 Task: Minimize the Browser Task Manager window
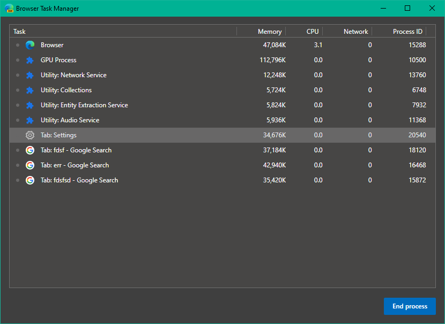click(383, 8)
